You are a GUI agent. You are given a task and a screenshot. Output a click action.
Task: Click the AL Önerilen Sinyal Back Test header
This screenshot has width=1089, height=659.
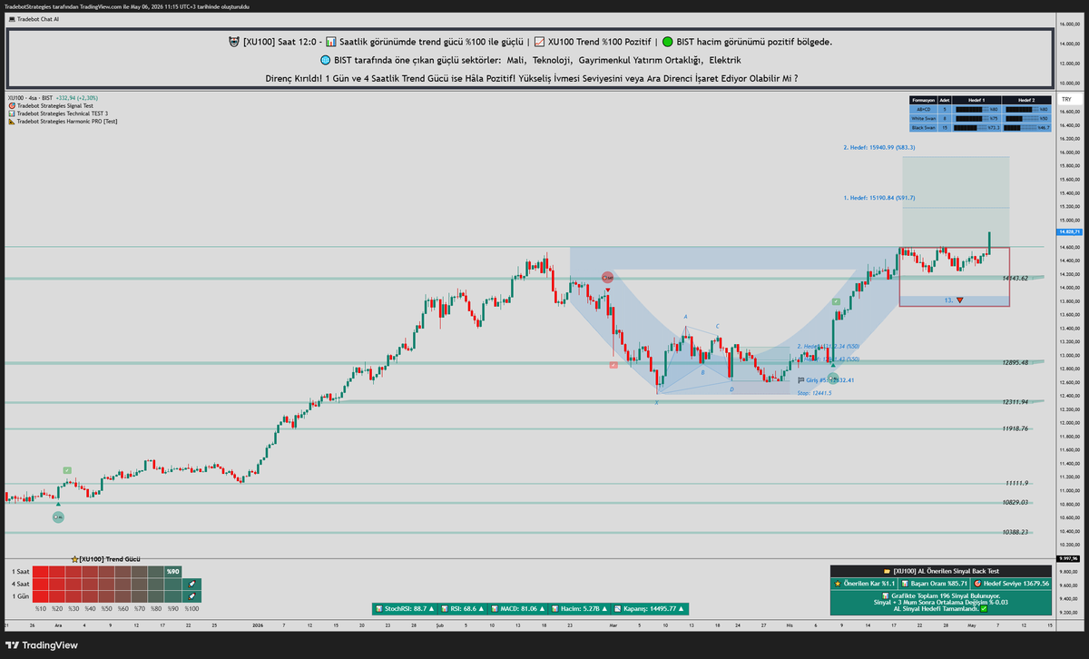[941, 571]
